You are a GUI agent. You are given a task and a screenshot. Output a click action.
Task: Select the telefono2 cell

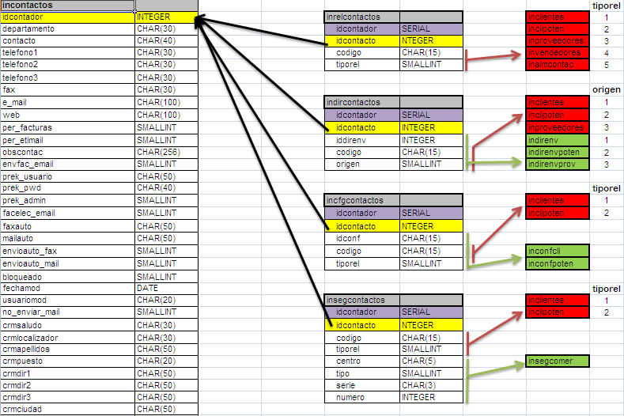tap(67, 65)
